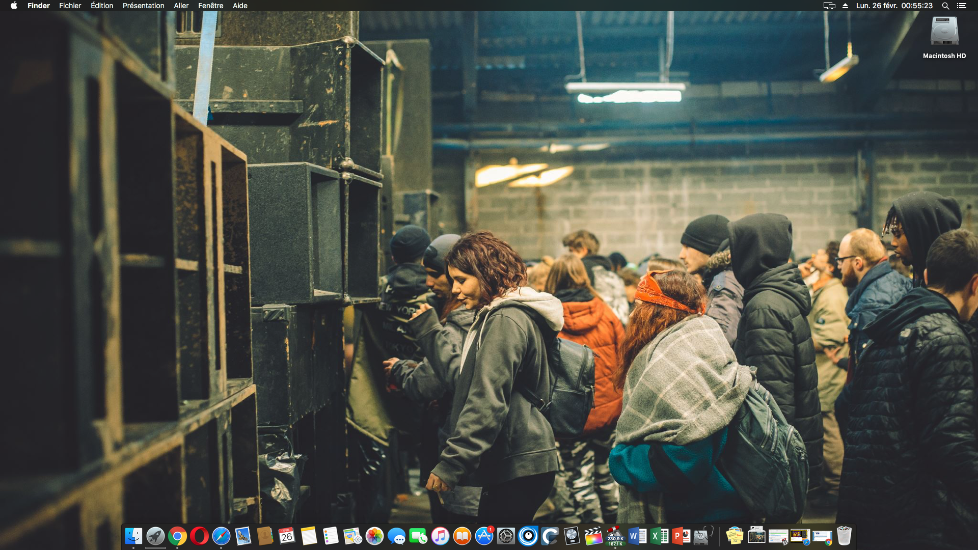Launch the Opera browser
Screen dimensions: 978x550
click(x=199, y=536)
